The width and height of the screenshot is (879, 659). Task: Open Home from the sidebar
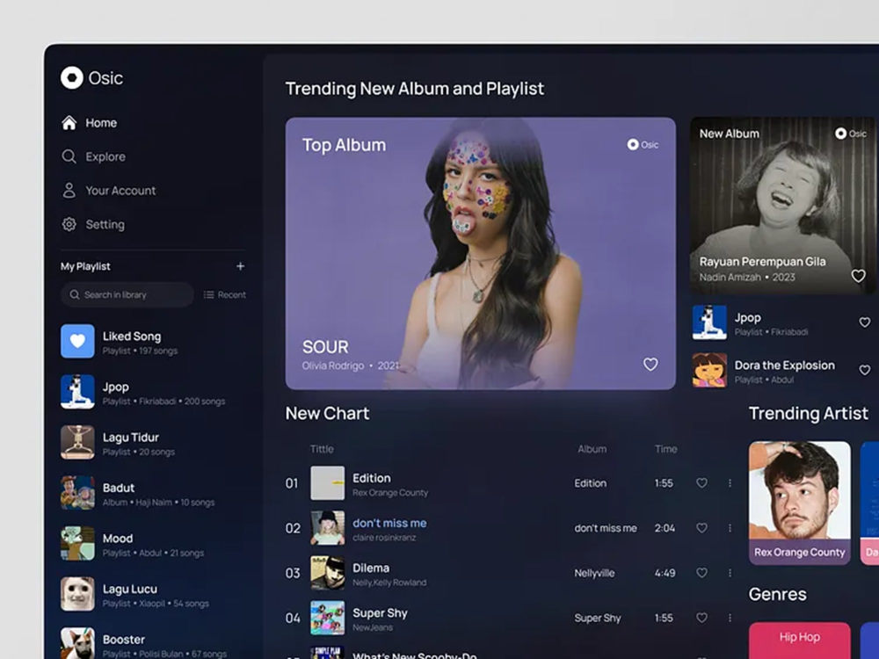pyautogui.click(x=89, y=123)
